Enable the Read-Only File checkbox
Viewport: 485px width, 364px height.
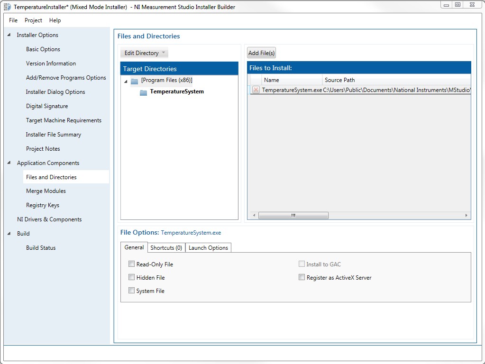pyautogui.click(x=132, y=264)
